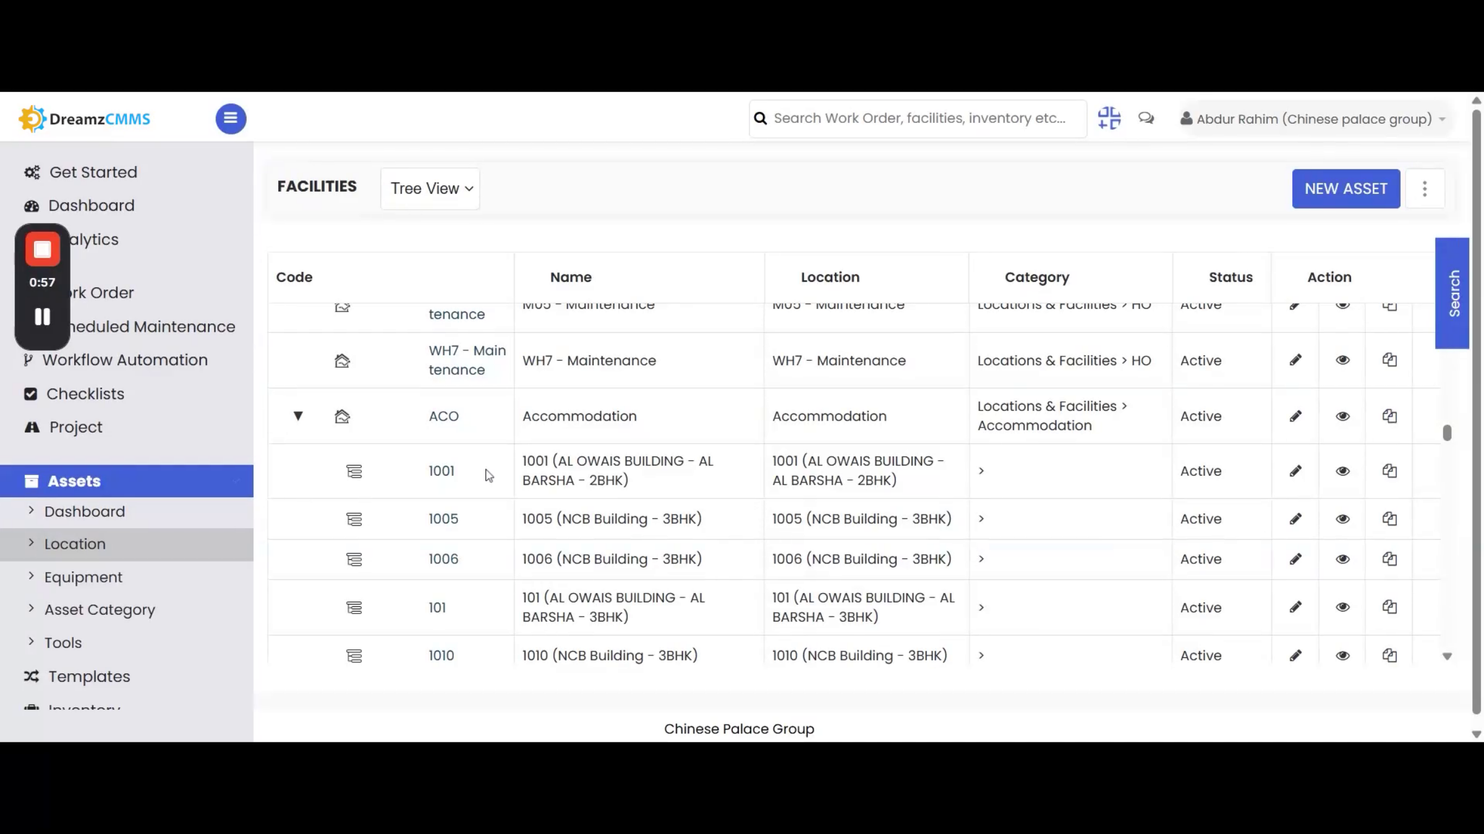Copy the WH7 - Maintenance facility

pos(1389,360)
